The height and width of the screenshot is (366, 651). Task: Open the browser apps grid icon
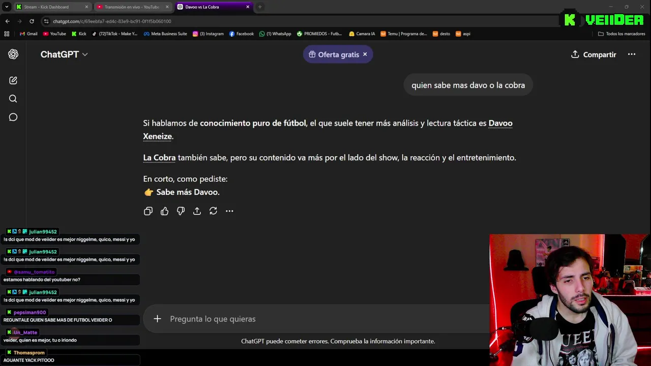tap(7, 34)
